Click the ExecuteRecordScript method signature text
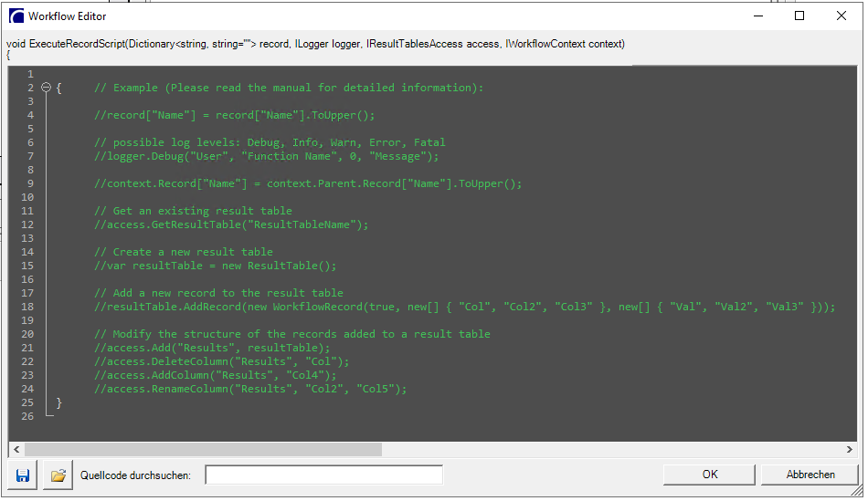The image size is (868, 501). point(315,44)
